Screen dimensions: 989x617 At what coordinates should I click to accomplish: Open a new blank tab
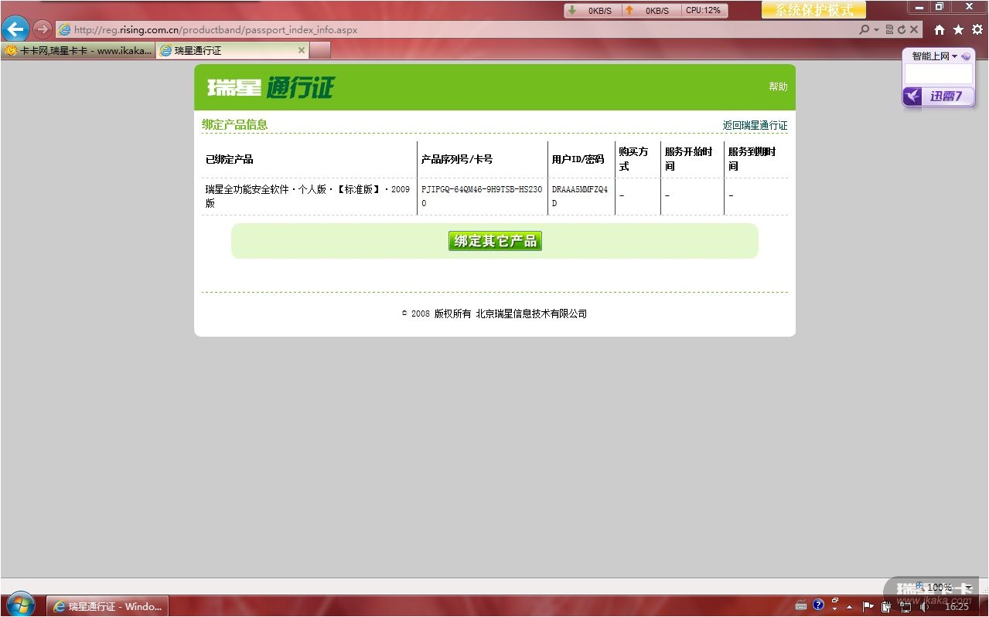click(320, 50)
